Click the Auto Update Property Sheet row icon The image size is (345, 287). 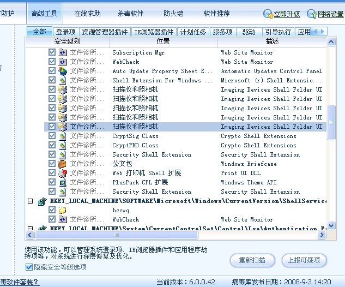click(x=63, y=71)
